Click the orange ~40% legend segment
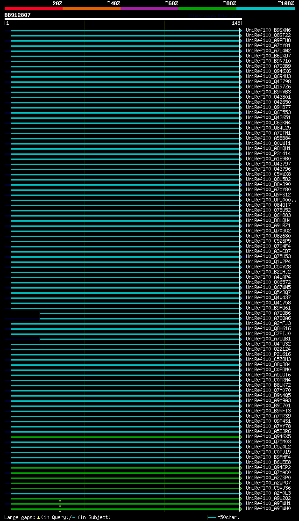Image resolution: width=299 pixels, height=521 pixels. click(x=91, y=8)
